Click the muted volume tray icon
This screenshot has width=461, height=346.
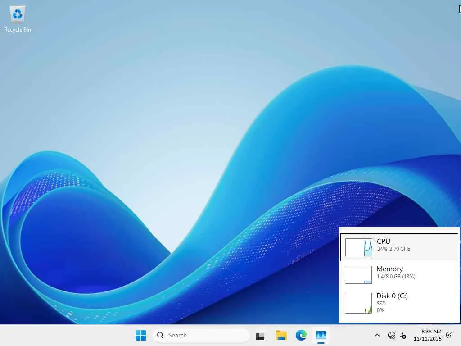[403, 335]
